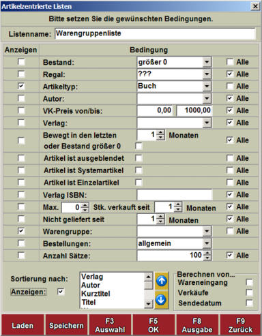
Task: Click the blue up arrow sort button
Action: click(162, 281)
